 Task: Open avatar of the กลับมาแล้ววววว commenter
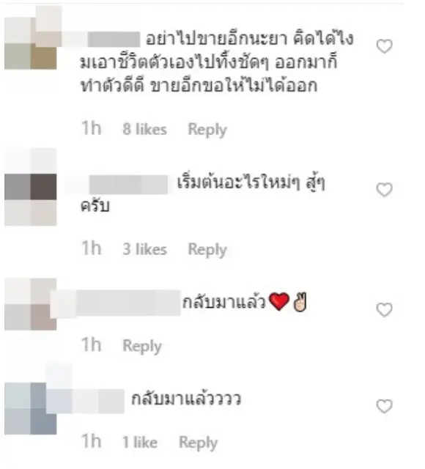click(x=31, y=409)
